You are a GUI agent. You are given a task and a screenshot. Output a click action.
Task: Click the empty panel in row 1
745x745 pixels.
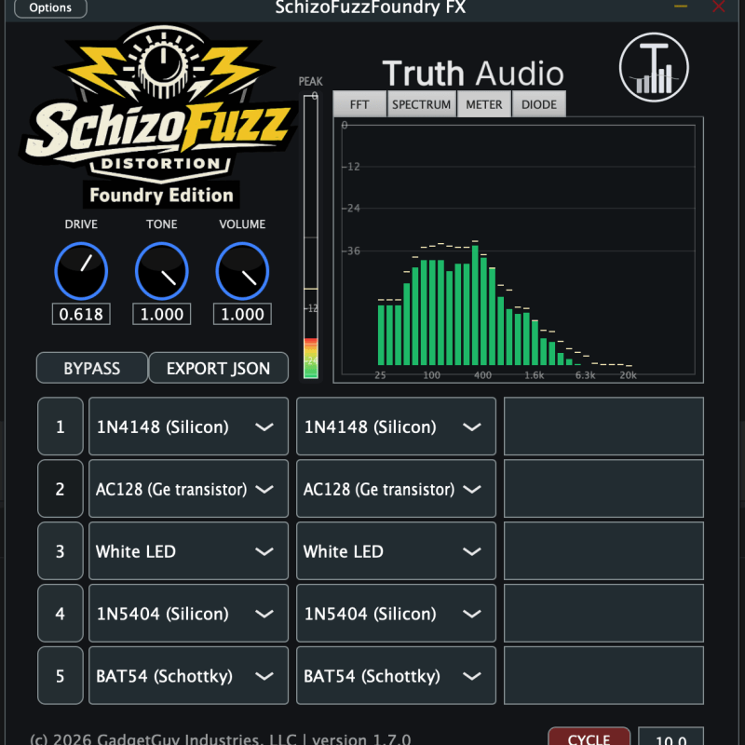603,427
